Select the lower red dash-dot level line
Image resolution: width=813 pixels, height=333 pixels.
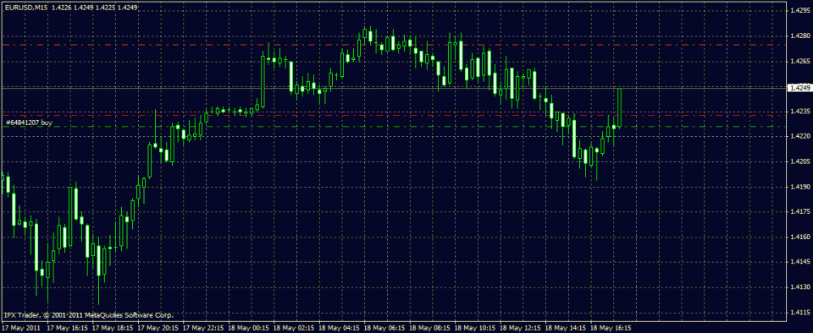(x=394, y=115)
